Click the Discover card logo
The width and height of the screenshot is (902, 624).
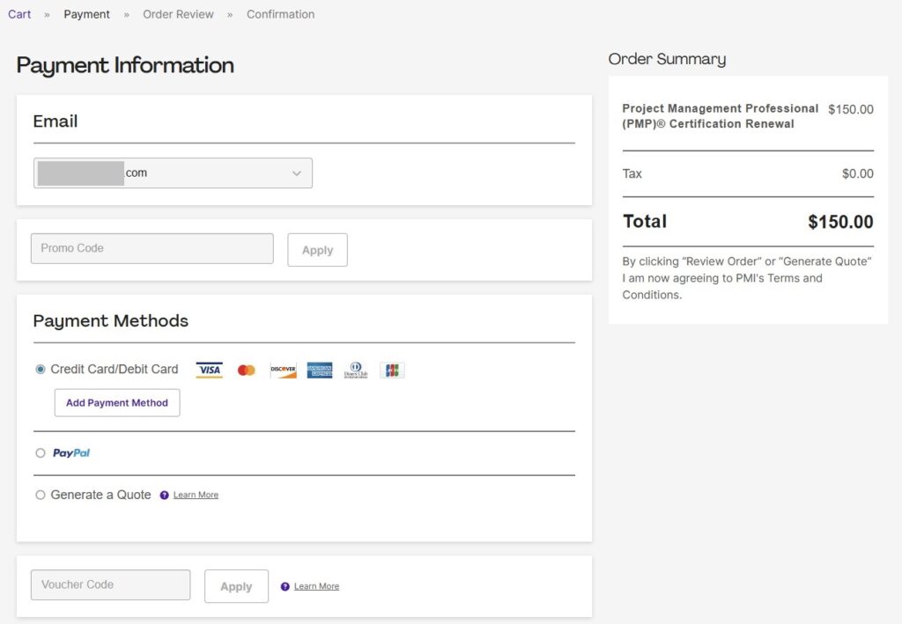283,370
